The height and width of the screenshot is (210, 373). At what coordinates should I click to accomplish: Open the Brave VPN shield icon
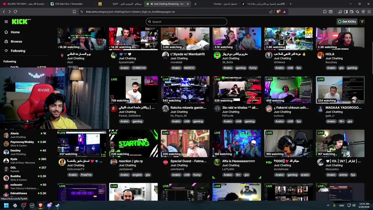tap(363, 12)
